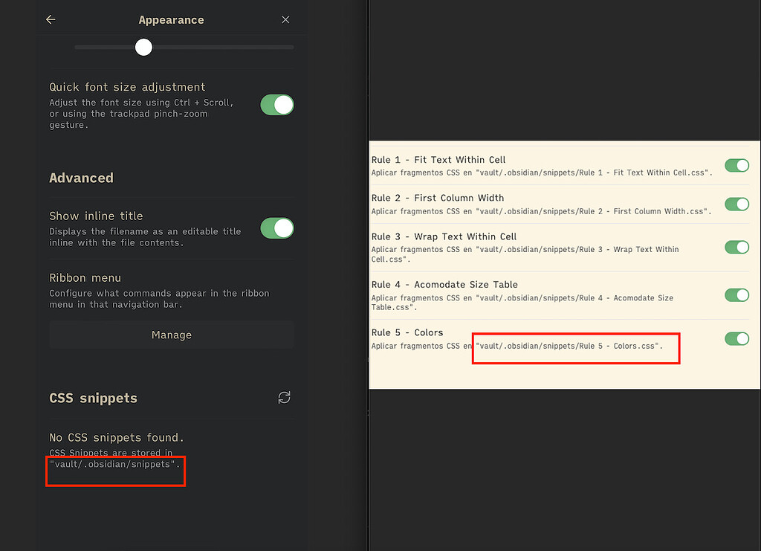Adjust the font size slider handle
This screenshot has width=761, height=551.
pos(143,47)
